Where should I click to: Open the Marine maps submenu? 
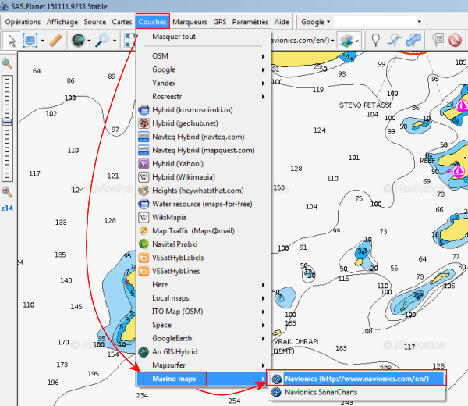204,379
